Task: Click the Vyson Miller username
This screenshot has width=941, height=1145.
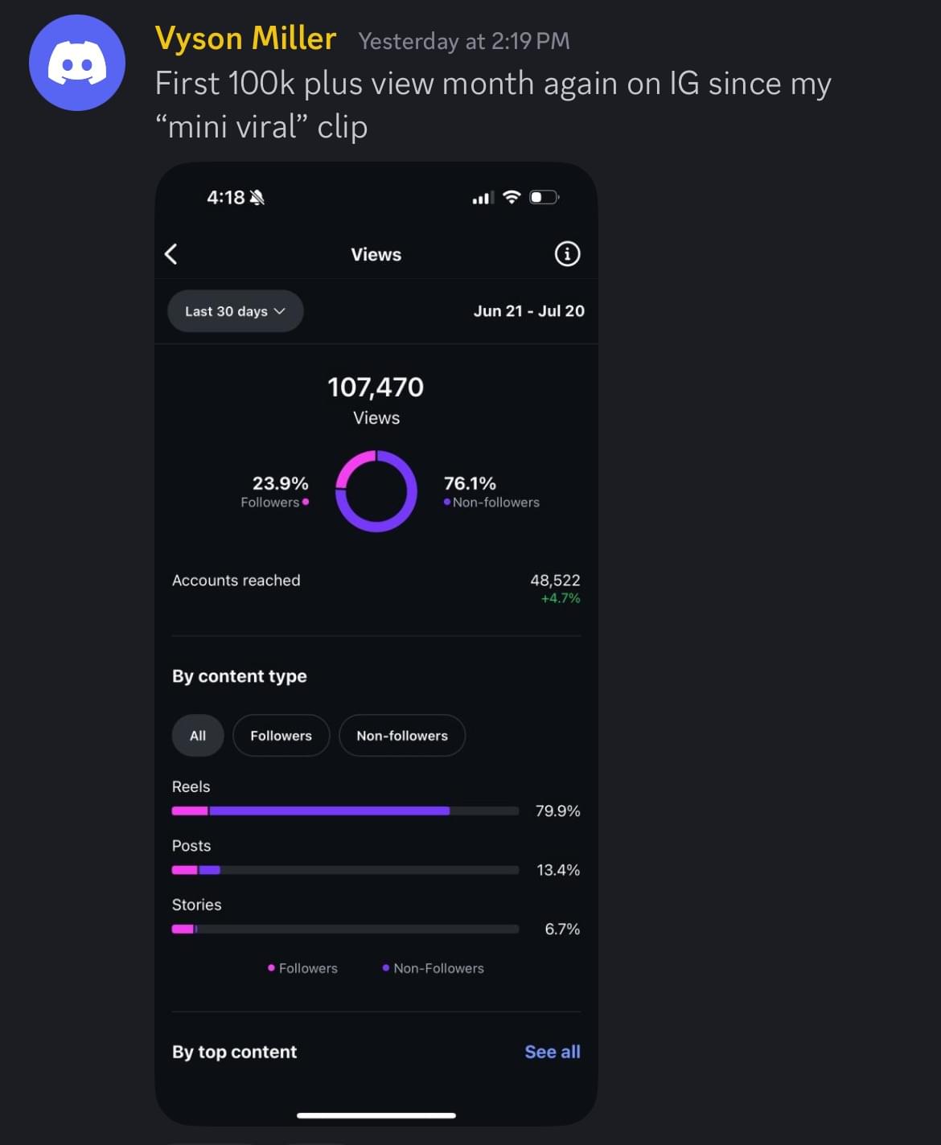Action: click(x=245, y=39)
